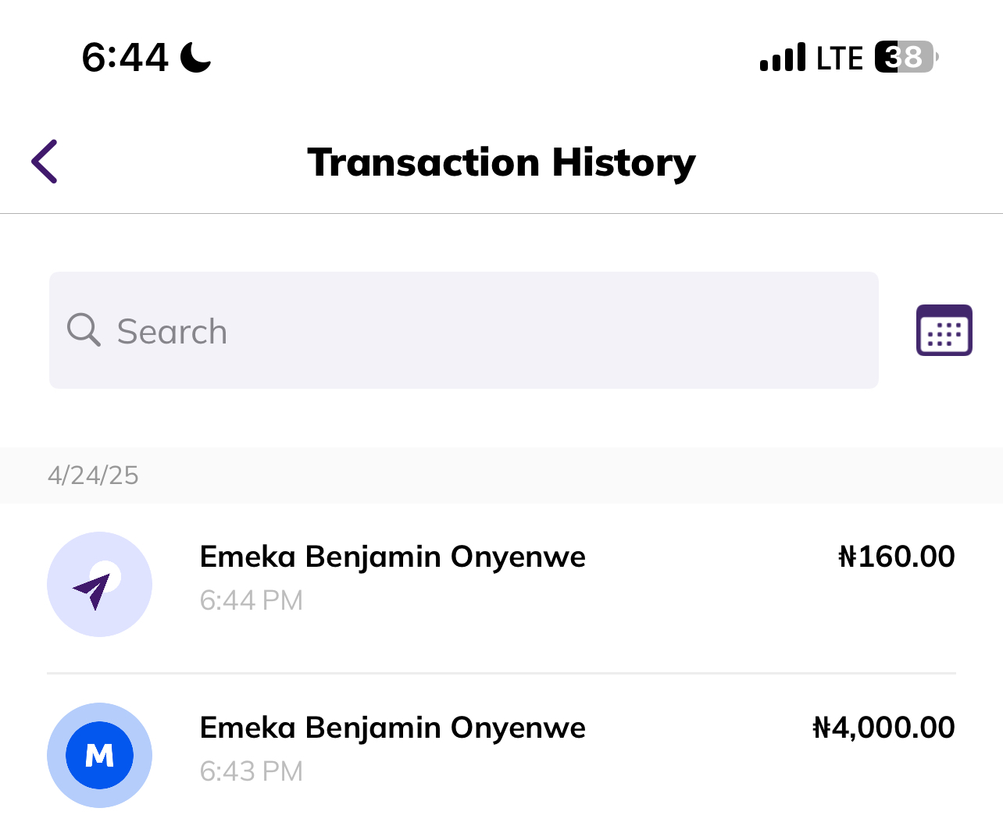Open the calendar date filter
Image resolution: width=1003 pixels, height=833 pixels.
[x=944, y=330]
